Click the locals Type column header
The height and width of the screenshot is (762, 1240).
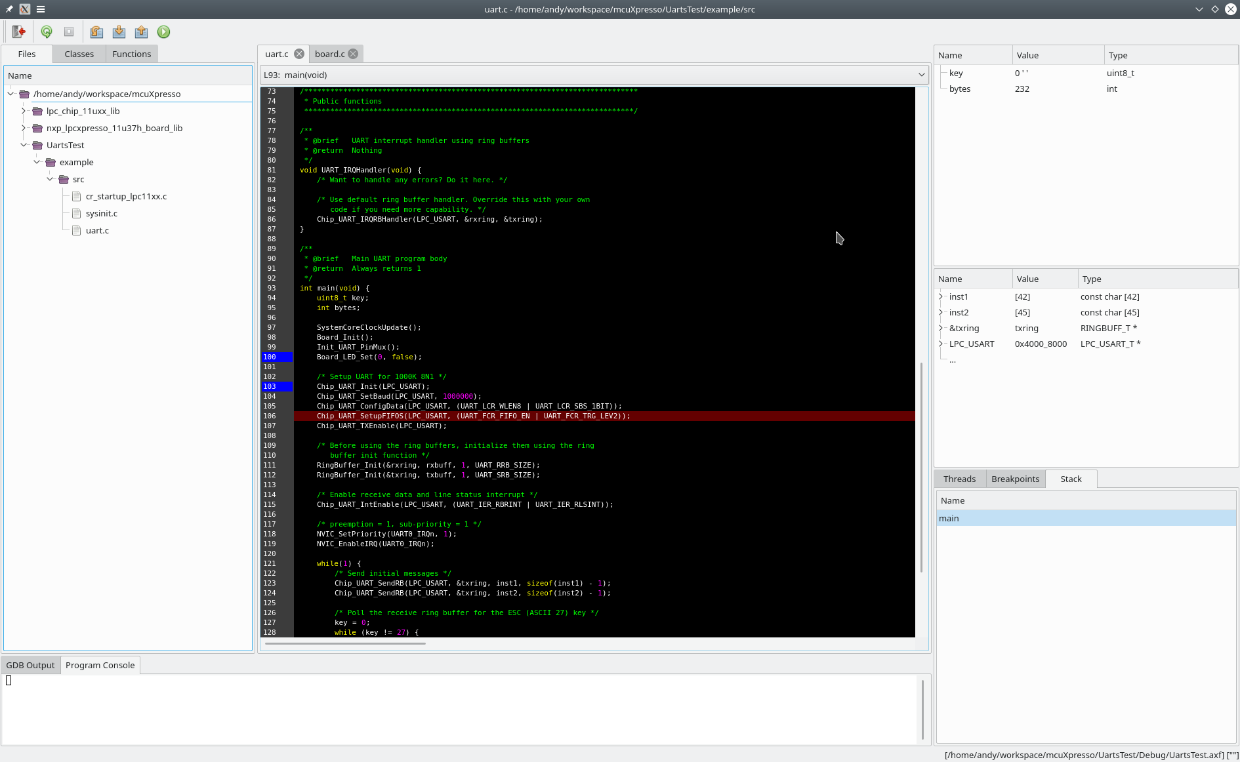[1170, 55]
